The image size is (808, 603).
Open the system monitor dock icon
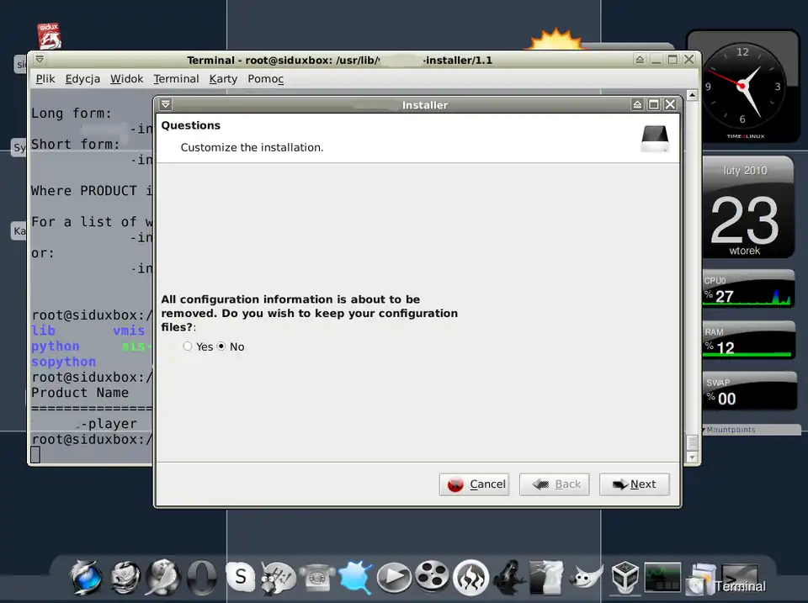(x=662, y=577)
